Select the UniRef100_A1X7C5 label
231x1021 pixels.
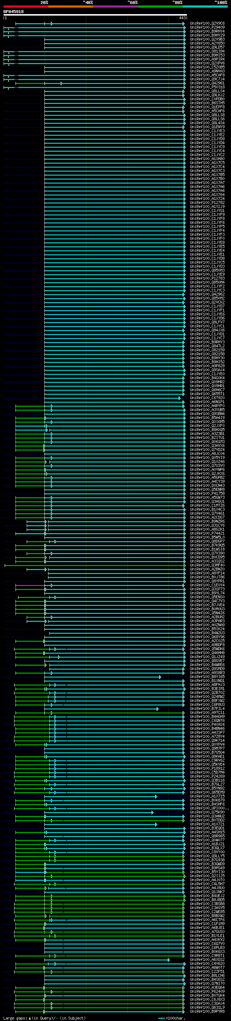tap(207, 163)
